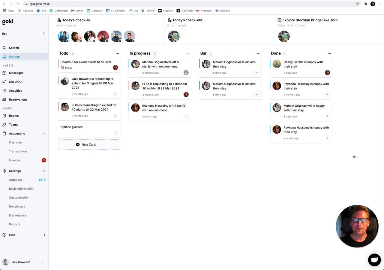Open the Twitter bookmark
This screenshot has height=270, width=384.
[148, 10]
